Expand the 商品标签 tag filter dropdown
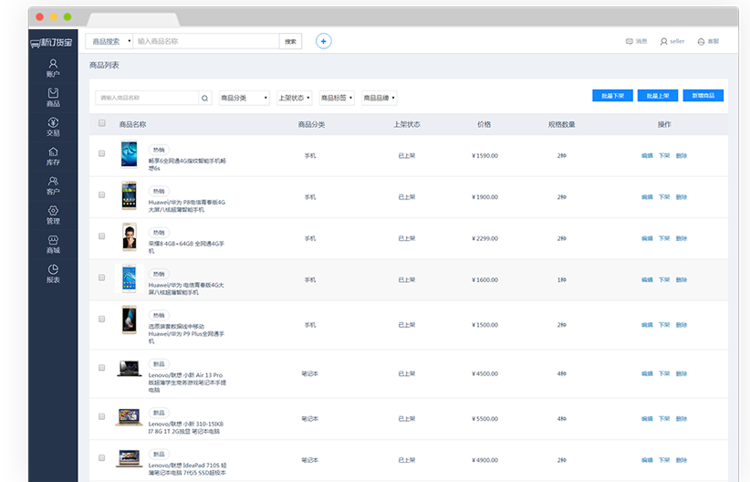Screen dimensions: 750x482 tap(338, 98)
